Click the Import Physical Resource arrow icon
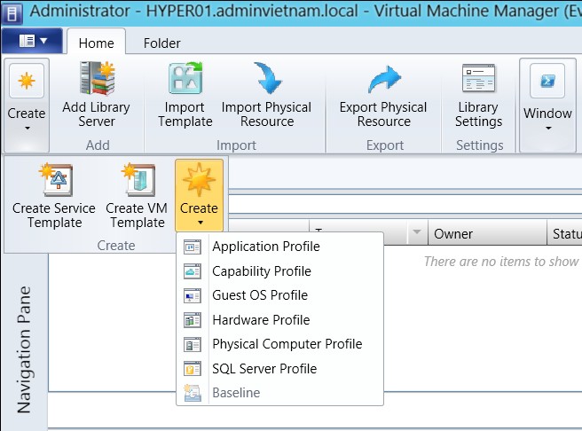 [268, 78]
